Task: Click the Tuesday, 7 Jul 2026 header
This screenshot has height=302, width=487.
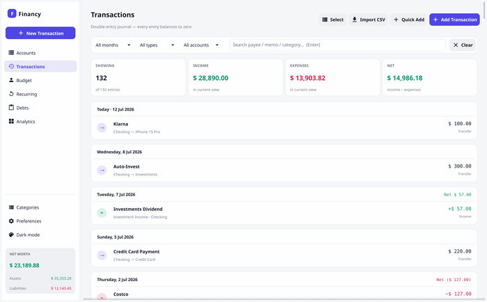Action: click(x=116, y=195)
